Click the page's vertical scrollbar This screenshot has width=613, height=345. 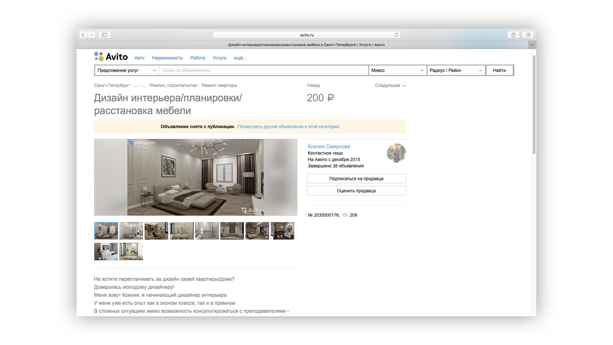(x=534, y=105)
